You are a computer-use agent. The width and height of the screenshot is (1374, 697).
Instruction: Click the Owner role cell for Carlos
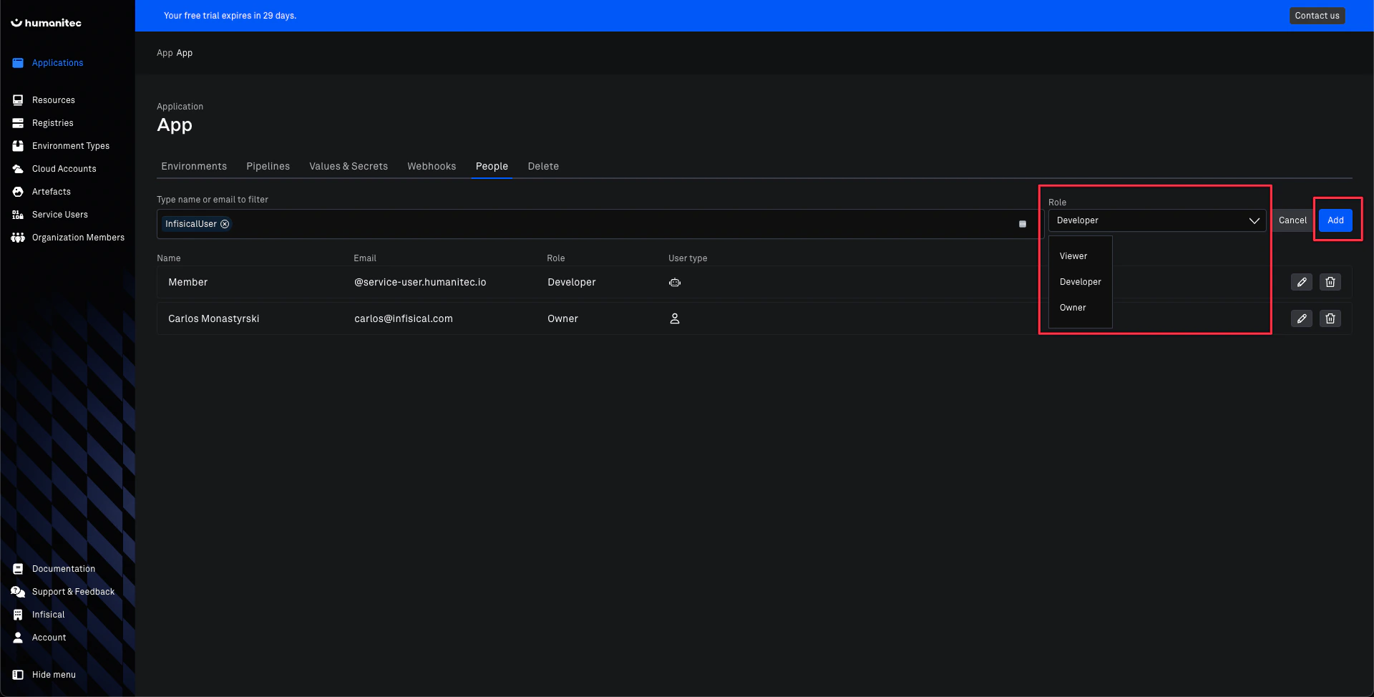tap(562, 318)
